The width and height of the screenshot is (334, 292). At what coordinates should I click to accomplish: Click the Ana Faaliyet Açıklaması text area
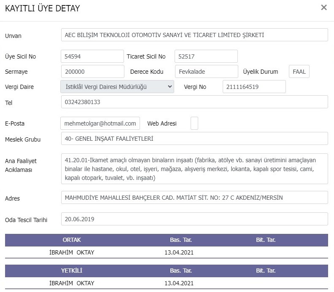[194, 169]
